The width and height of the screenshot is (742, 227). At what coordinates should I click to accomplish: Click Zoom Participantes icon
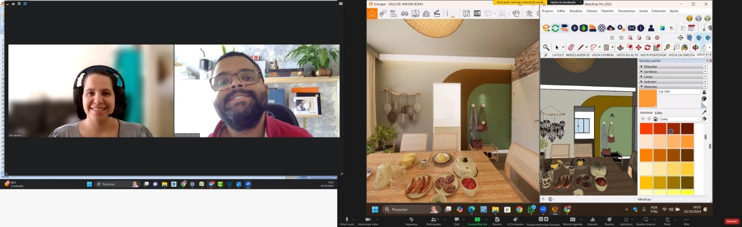coord(434,221)
